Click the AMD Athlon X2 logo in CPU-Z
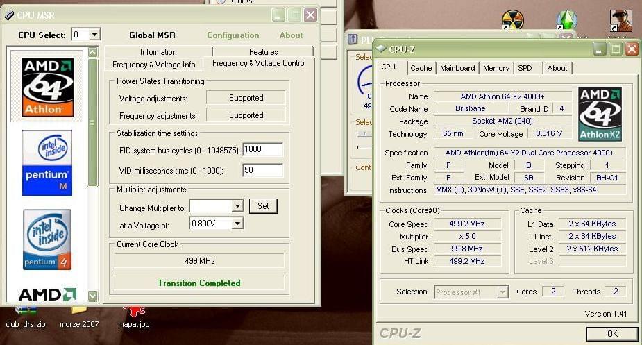This screenshot has width=642, height=345. [x=600, y=114]
